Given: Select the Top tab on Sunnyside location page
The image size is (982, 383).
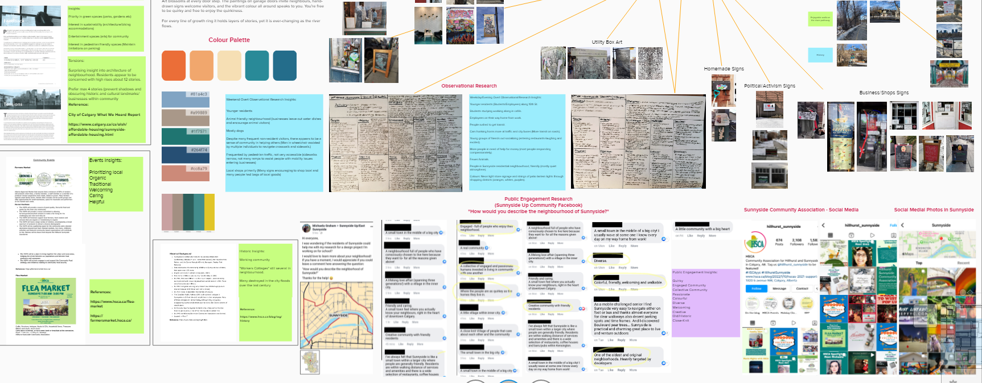Looking at the screenshot, I should click(919, 263).
